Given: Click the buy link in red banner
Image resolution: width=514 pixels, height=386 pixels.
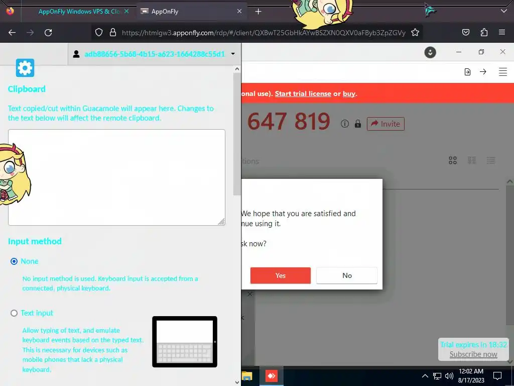Looking at the screenshot, I should 349,93.
